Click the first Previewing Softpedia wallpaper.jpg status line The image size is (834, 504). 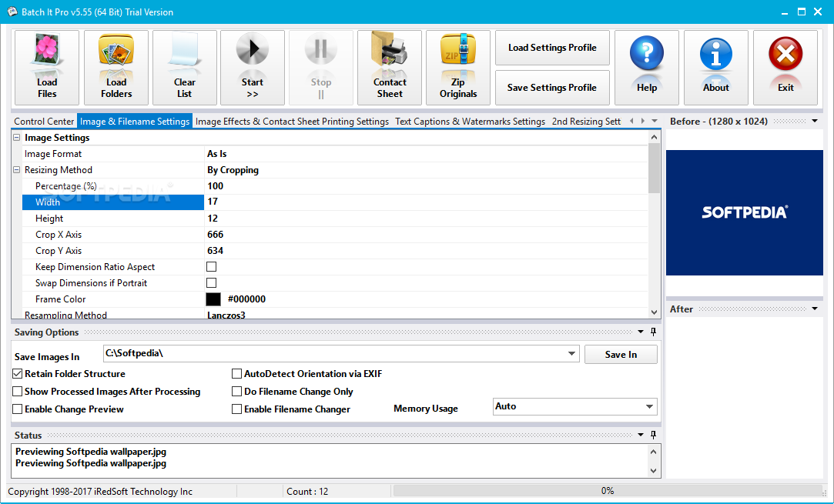[x=91, y=452]
